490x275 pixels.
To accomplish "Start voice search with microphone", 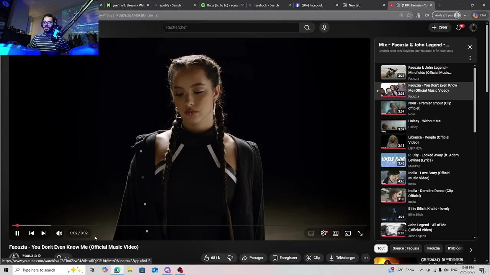I will [x=324, y=27].
